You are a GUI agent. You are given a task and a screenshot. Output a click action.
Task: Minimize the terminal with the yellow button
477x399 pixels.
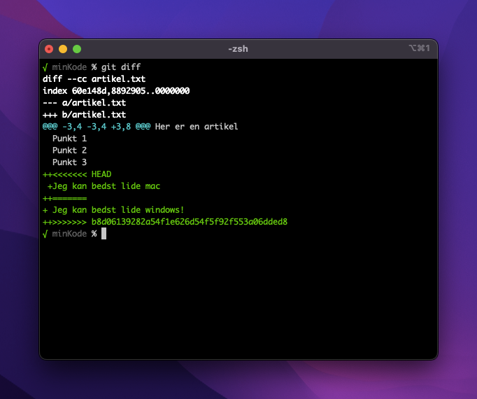tap(63, 49)
